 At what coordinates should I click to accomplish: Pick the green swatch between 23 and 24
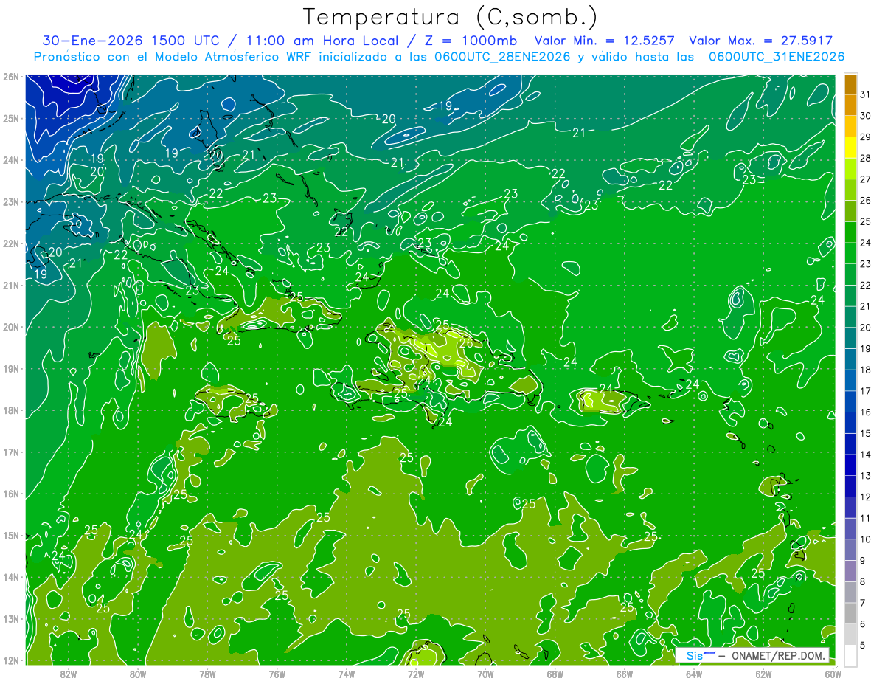pos(850,253)
